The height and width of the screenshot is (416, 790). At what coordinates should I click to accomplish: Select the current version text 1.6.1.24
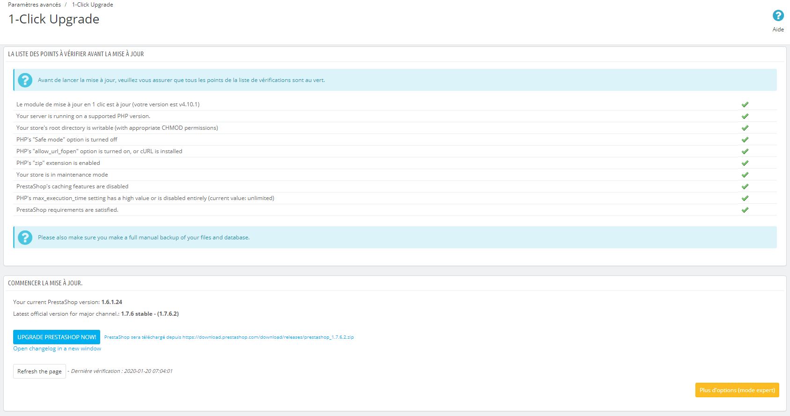click(112, 302)
